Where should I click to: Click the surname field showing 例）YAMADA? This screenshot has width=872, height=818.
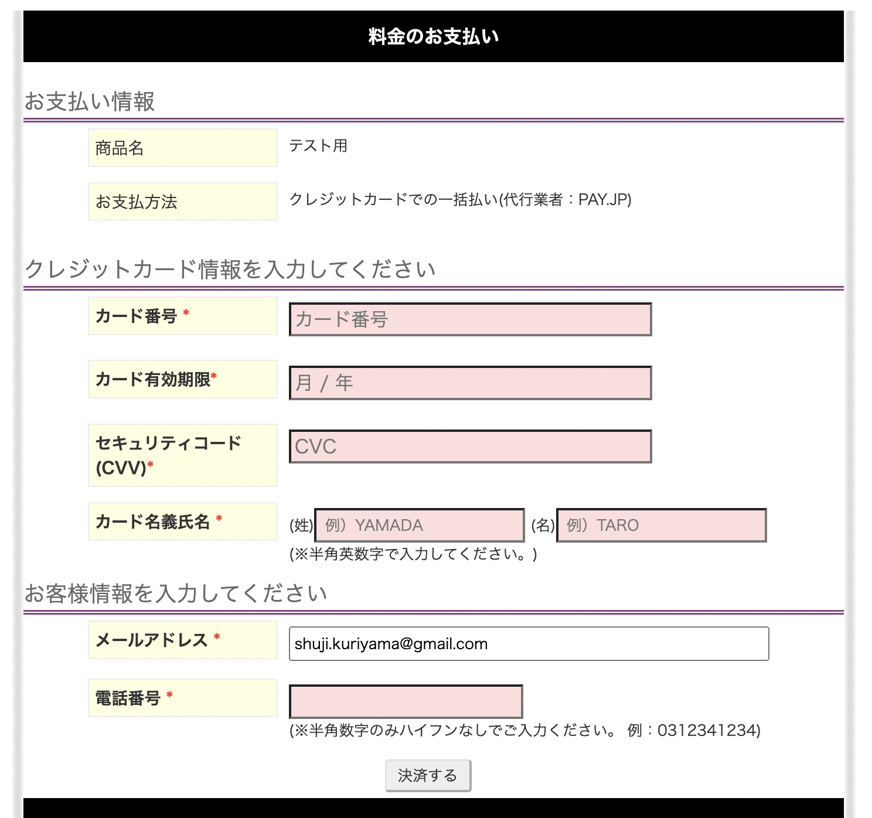click(x=418, y=525)
